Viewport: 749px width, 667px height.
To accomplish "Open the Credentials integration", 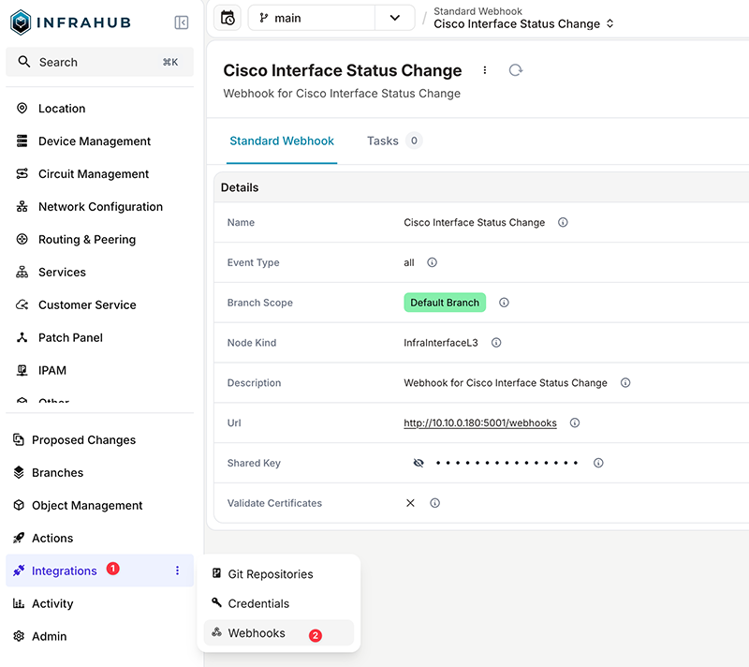I will pos(260,603).
